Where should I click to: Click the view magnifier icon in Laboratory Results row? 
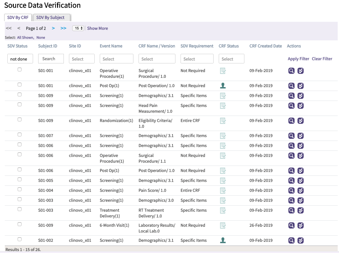[291, 225]
